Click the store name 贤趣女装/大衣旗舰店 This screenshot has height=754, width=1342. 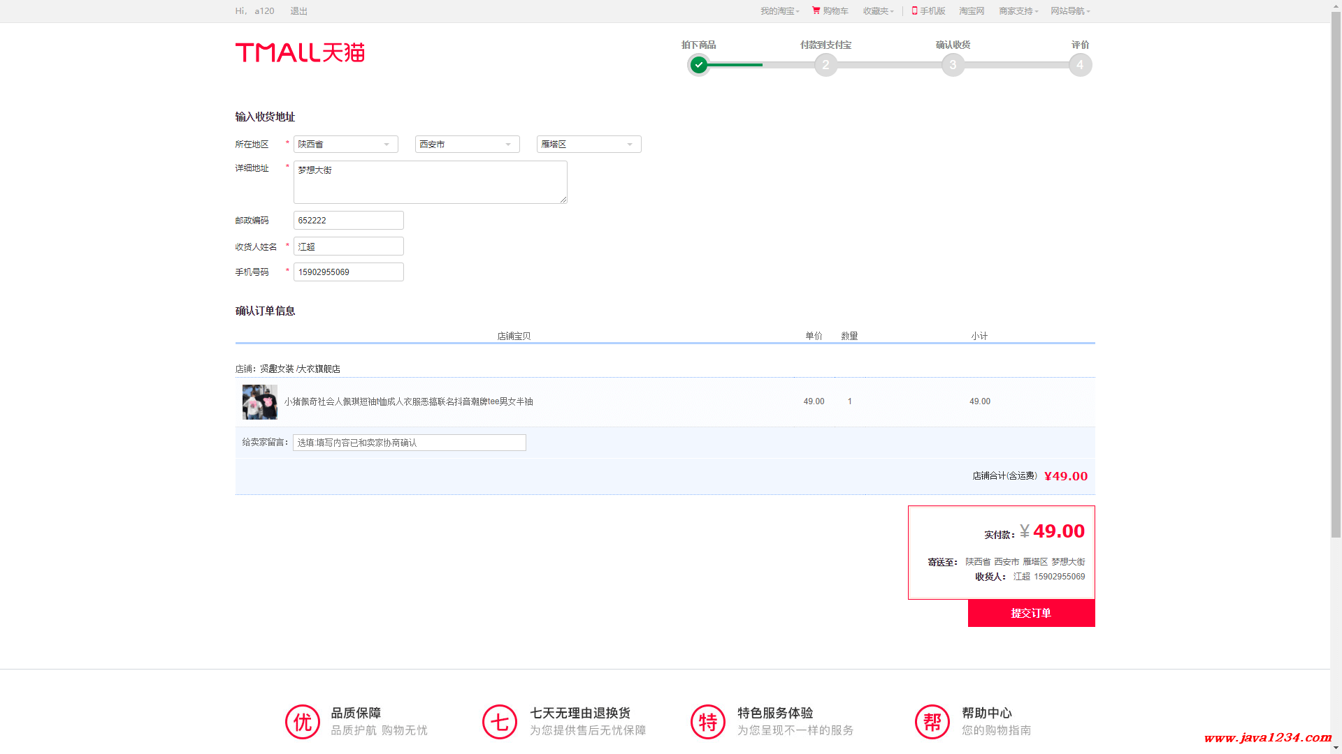point(301,369)
